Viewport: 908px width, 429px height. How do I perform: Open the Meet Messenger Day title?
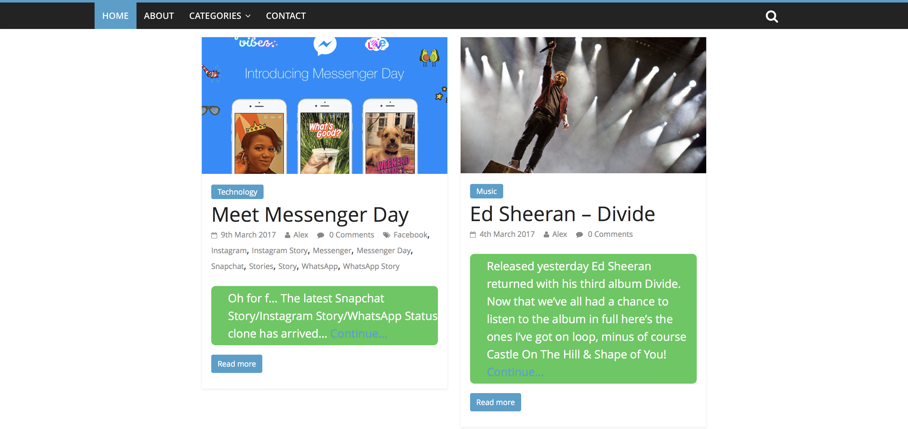point(310,215)
